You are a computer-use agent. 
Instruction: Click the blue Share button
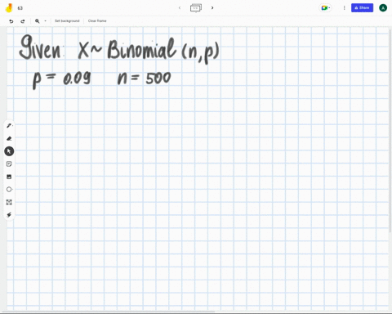(x=362, y=8)
